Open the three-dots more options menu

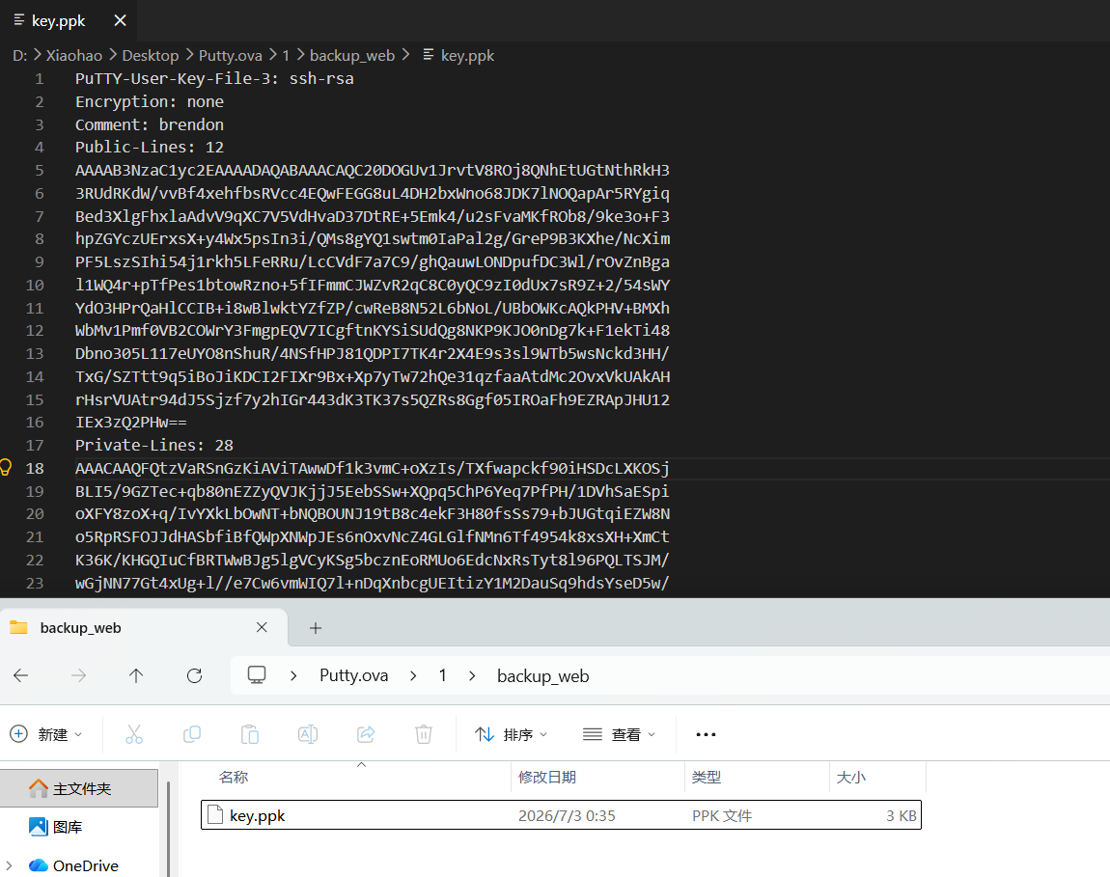coord(706,734)
